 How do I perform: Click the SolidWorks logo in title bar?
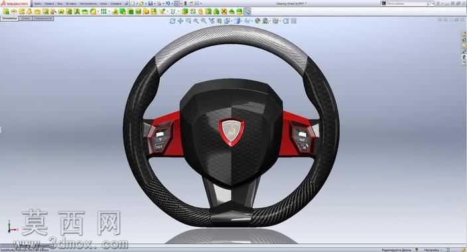coord(15,3)
